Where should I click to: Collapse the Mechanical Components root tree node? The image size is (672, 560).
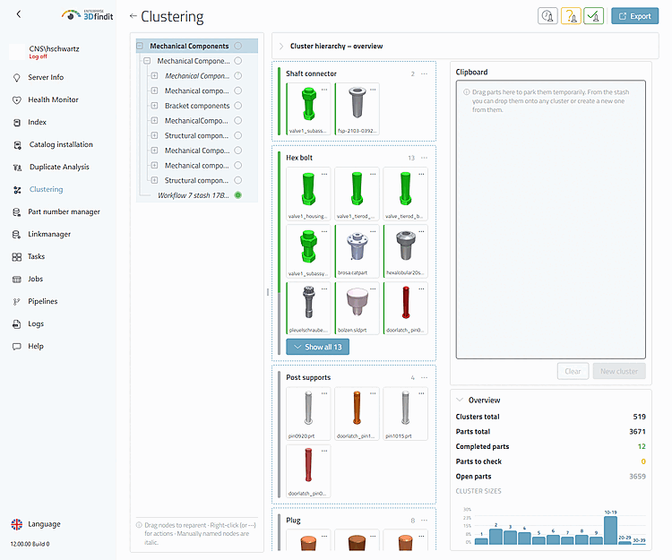point(140,46)
